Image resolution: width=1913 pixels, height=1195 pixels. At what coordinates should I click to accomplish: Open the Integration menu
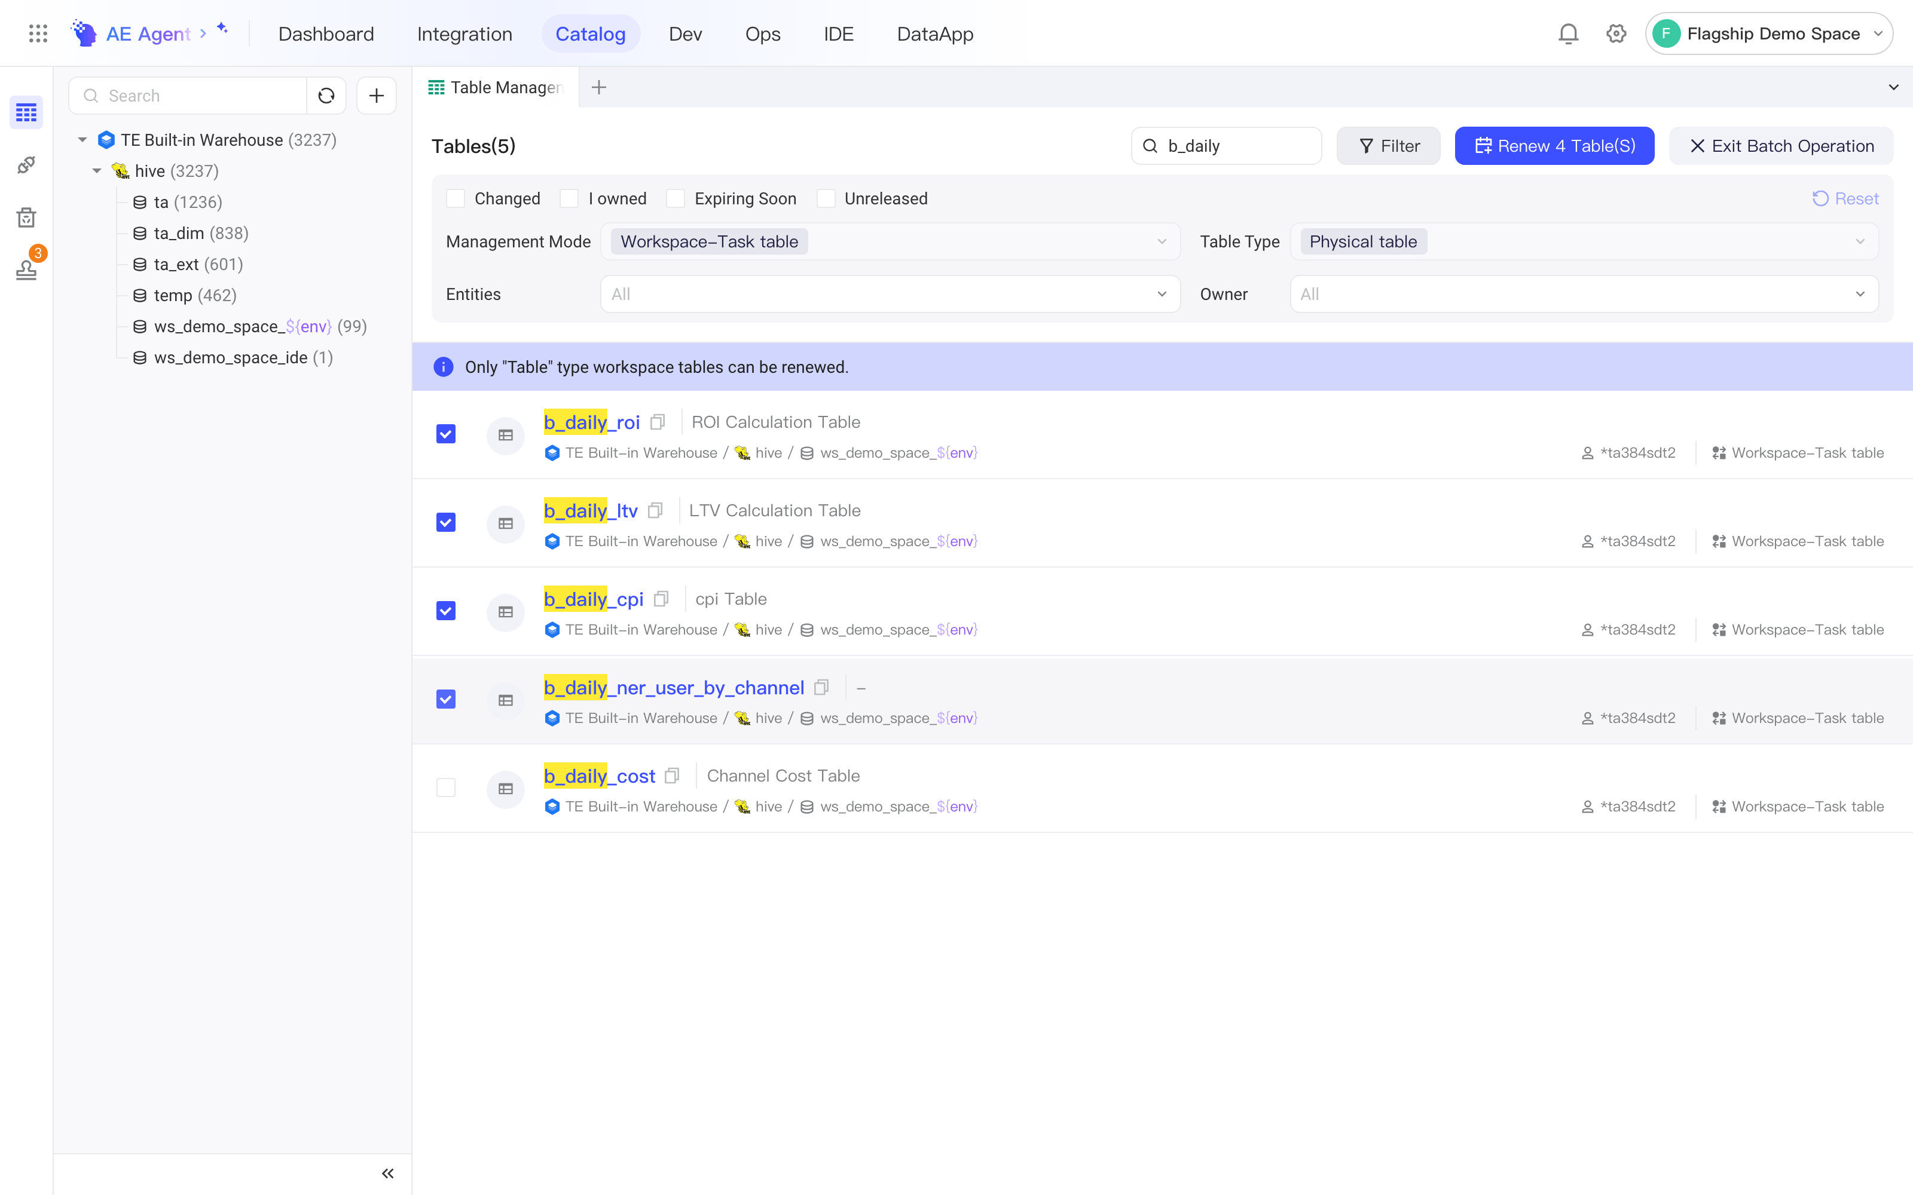[x=465, y=33]
